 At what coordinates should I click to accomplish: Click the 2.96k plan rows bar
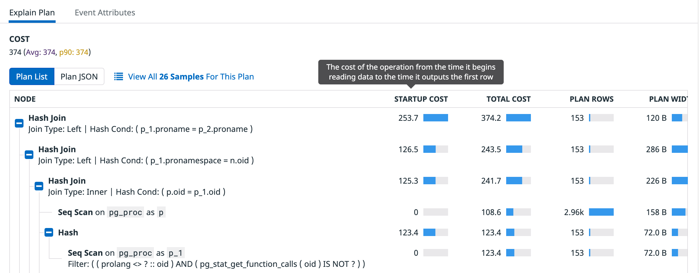601,212
